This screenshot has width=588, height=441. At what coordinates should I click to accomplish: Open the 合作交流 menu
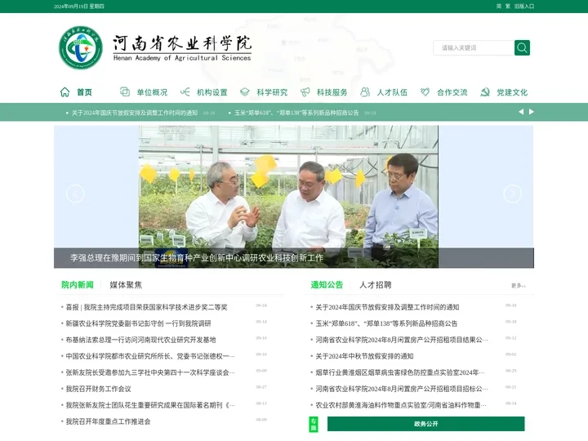[452, 92]
